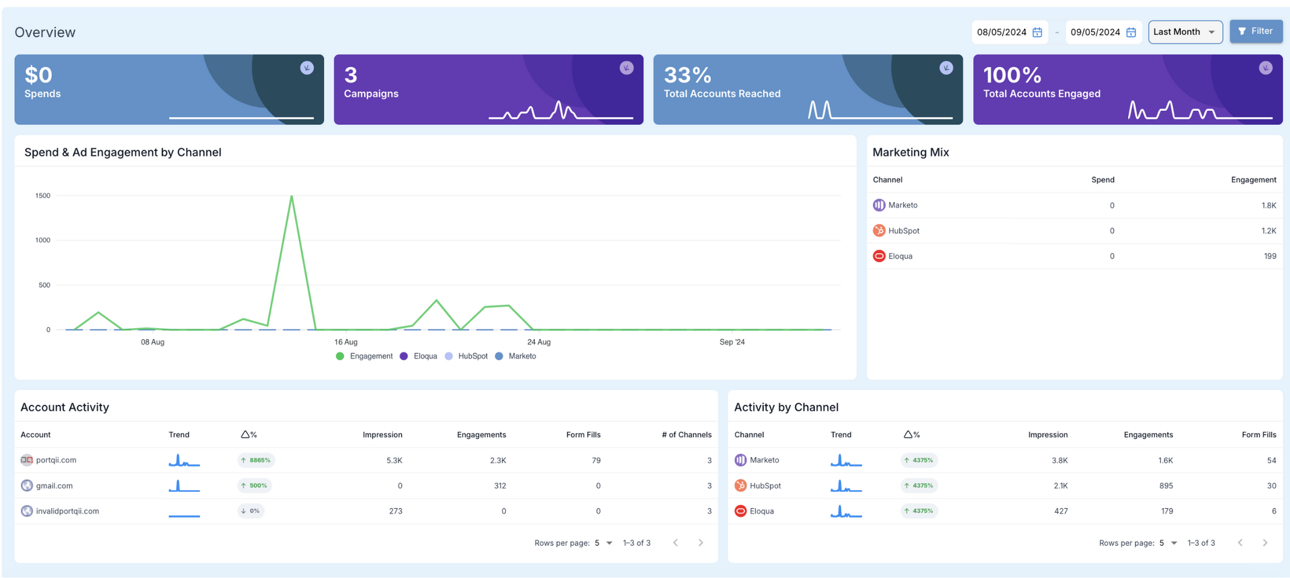Open Rows per page dropdown in Activity by Channel
Screen dimensions: 1290x578
point(1168,543)
